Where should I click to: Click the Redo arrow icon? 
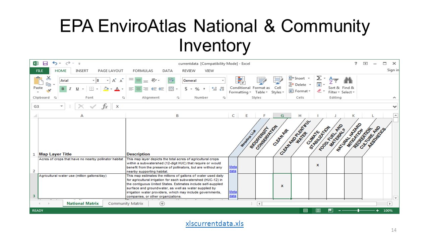pyautogui.click(x=68, y=63)
